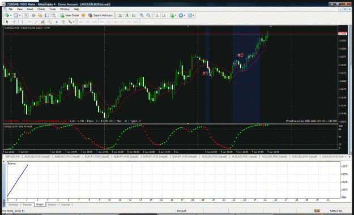Viewport: 354px width, 215px height.
Task: Select the bar chart icon
Action: coord(120,15)
